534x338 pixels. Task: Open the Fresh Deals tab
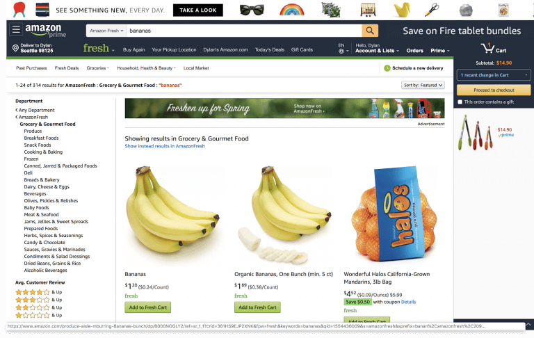[x=67, y=68]
